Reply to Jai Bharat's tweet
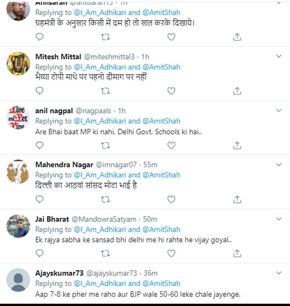 [x=40, y=253]
